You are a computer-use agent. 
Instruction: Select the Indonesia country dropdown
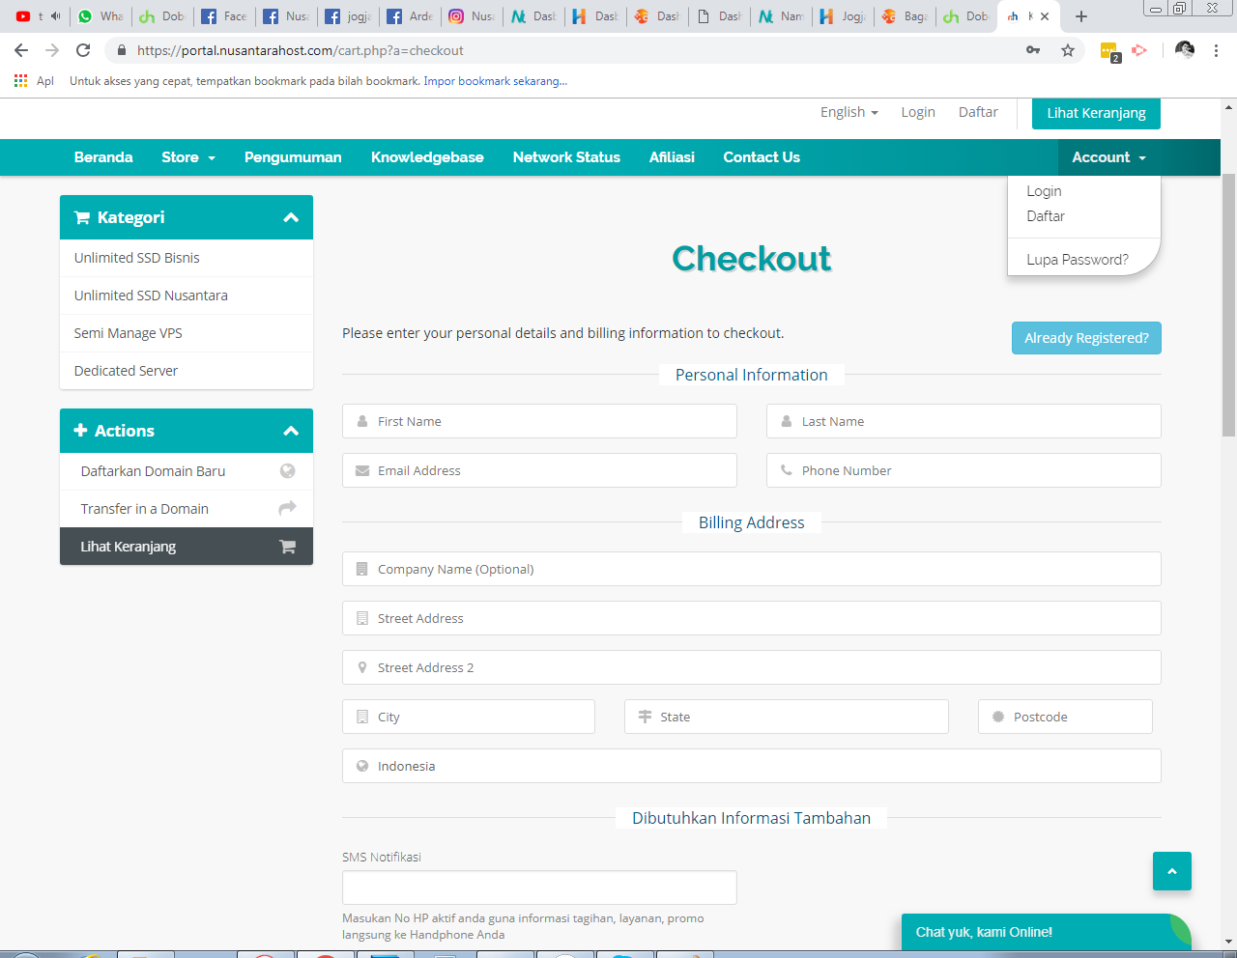(751, 766)
